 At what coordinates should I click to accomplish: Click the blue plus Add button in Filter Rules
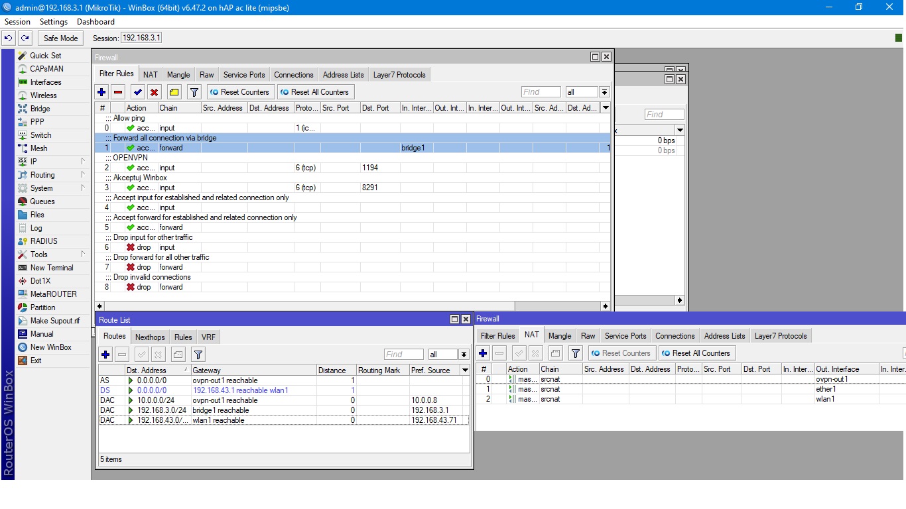pyautogui.click(x=101, y=92)
